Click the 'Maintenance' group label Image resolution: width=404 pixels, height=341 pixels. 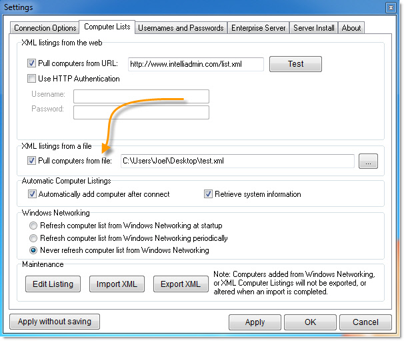click(x=43, y=264)
